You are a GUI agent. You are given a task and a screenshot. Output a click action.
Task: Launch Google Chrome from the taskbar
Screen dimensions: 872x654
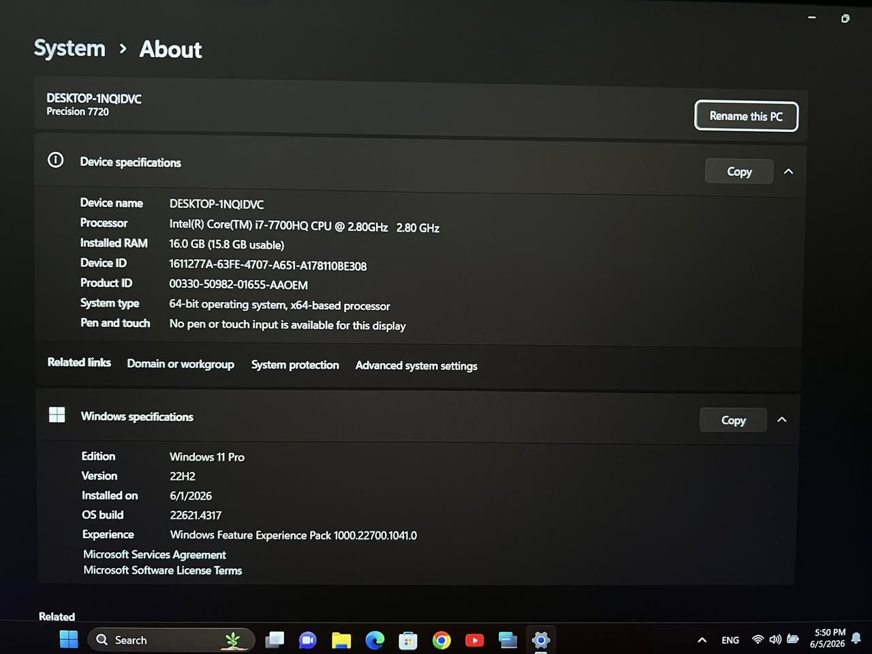[441, 640]
